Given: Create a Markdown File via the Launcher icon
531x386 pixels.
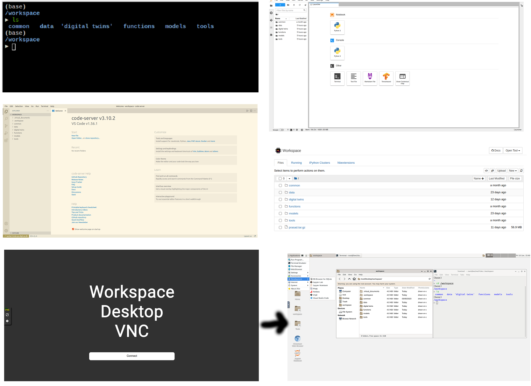Looking at the screenshot, I should (370, 78).
